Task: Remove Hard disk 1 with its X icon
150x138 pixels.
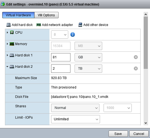Action: tap(136, 57)
